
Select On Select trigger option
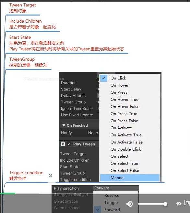[130, 156]
